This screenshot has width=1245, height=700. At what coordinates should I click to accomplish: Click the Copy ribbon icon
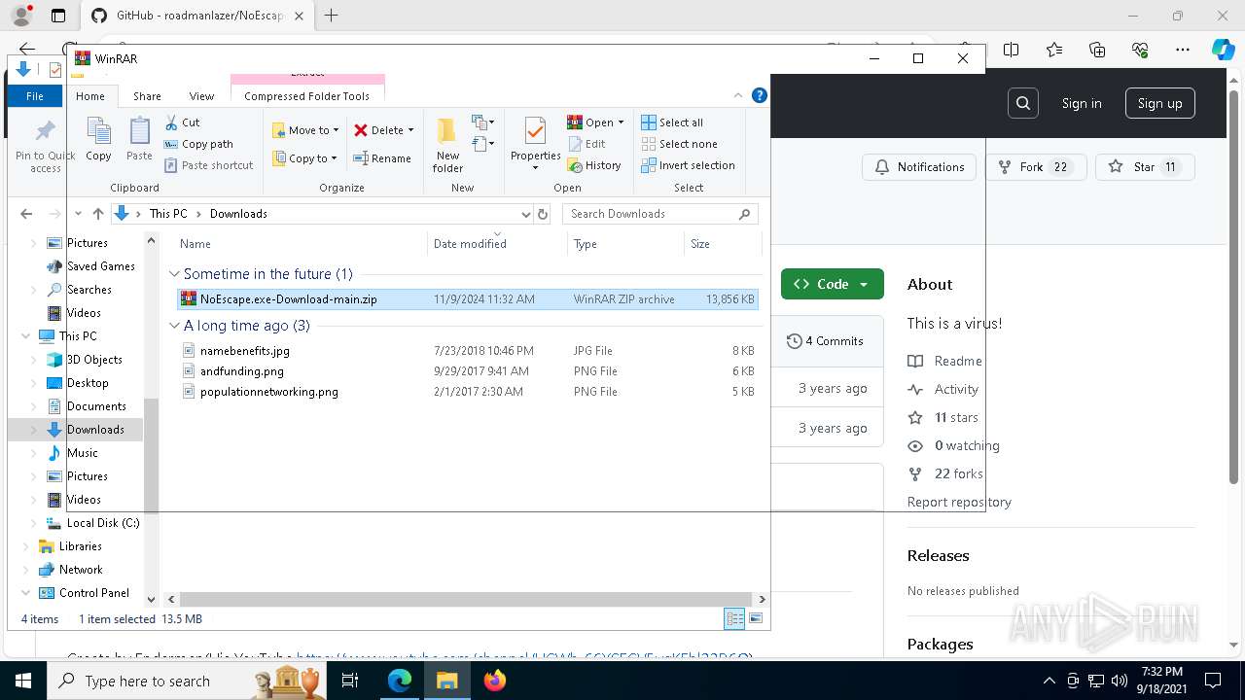[98, 139]
